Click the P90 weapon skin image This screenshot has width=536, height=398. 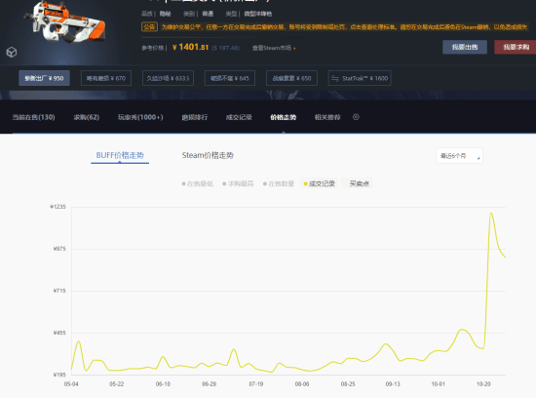coord(65,22)
